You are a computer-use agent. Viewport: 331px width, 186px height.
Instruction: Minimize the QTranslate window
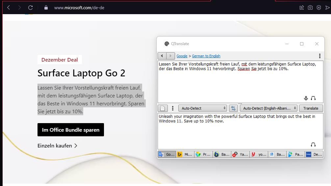tap(287, 44)
